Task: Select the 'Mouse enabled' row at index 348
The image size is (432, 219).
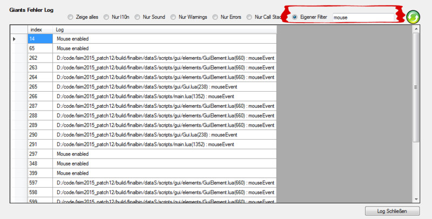Action: [165, 163]
